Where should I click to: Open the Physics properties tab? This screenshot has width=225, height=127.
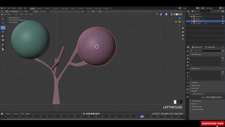tap(187, 83)
